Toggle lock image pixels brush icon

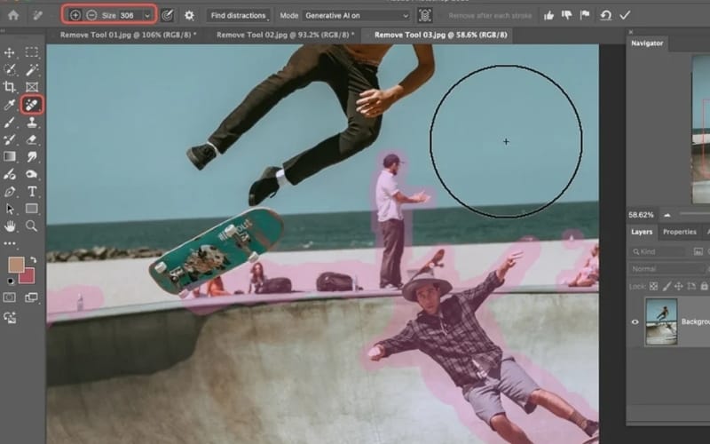[667, 286]
